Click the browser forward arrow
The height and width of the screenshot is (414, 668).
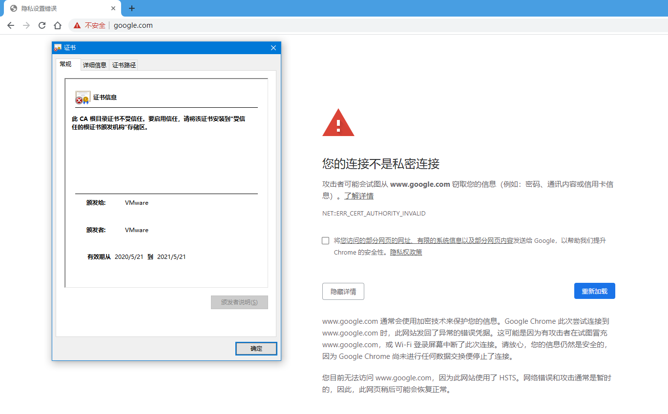26,25
